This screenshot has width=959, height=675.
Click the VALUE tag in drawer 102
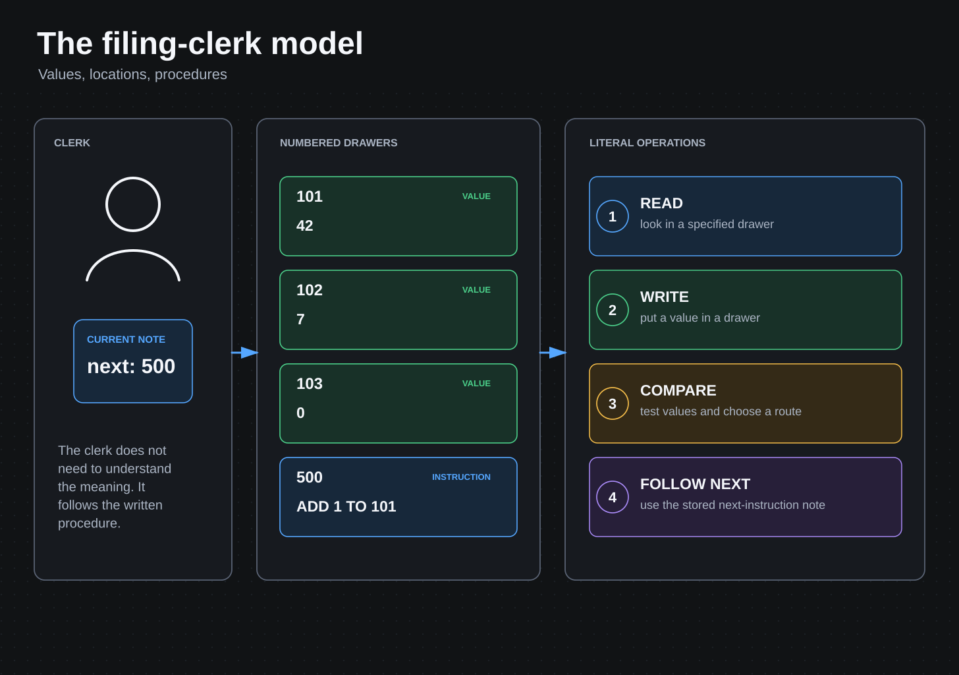476,290
